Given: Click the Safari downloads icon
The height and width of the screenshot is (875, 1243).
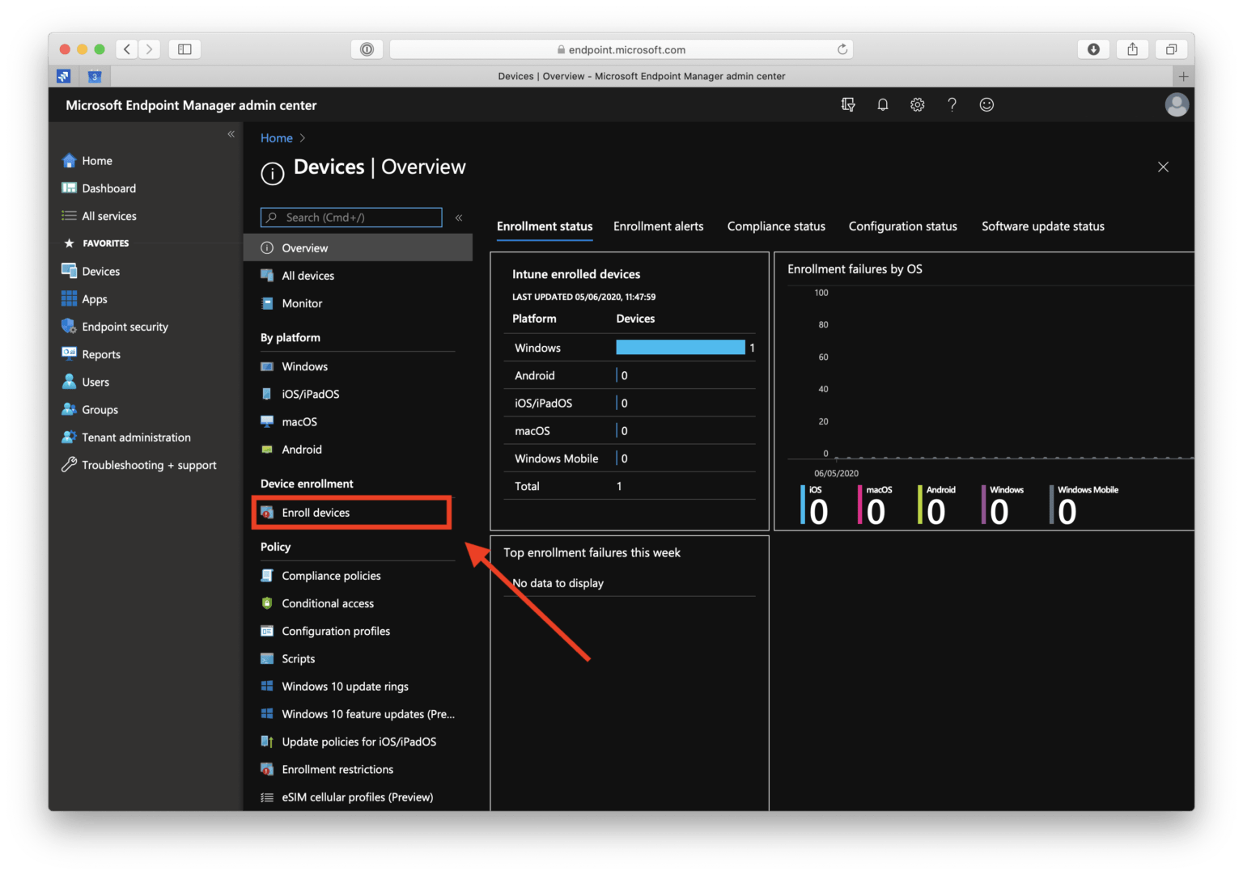Looking at the screenshot, I should click(x=1093, y=49).
